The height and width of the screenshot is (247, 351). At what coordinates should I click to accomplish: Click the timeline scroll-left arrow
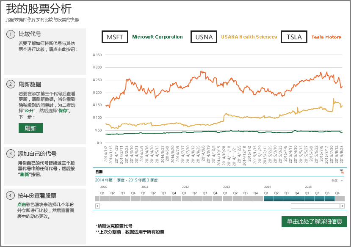[97, 206]
